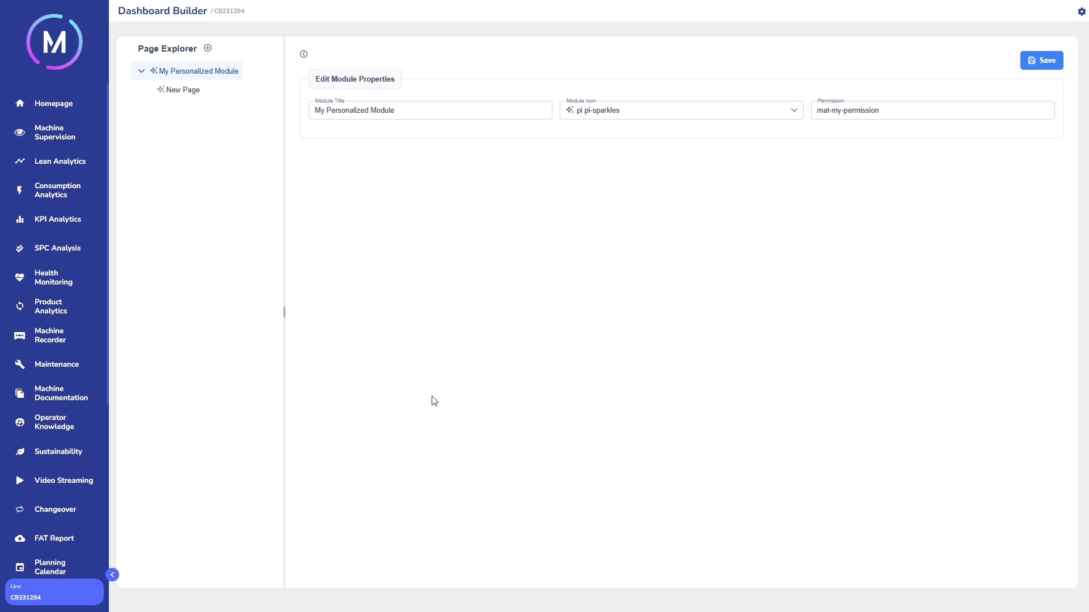The width and height of the screenshot is (1089, 612).
Task: Select the New Page tree item
Action: coord(183,90)
